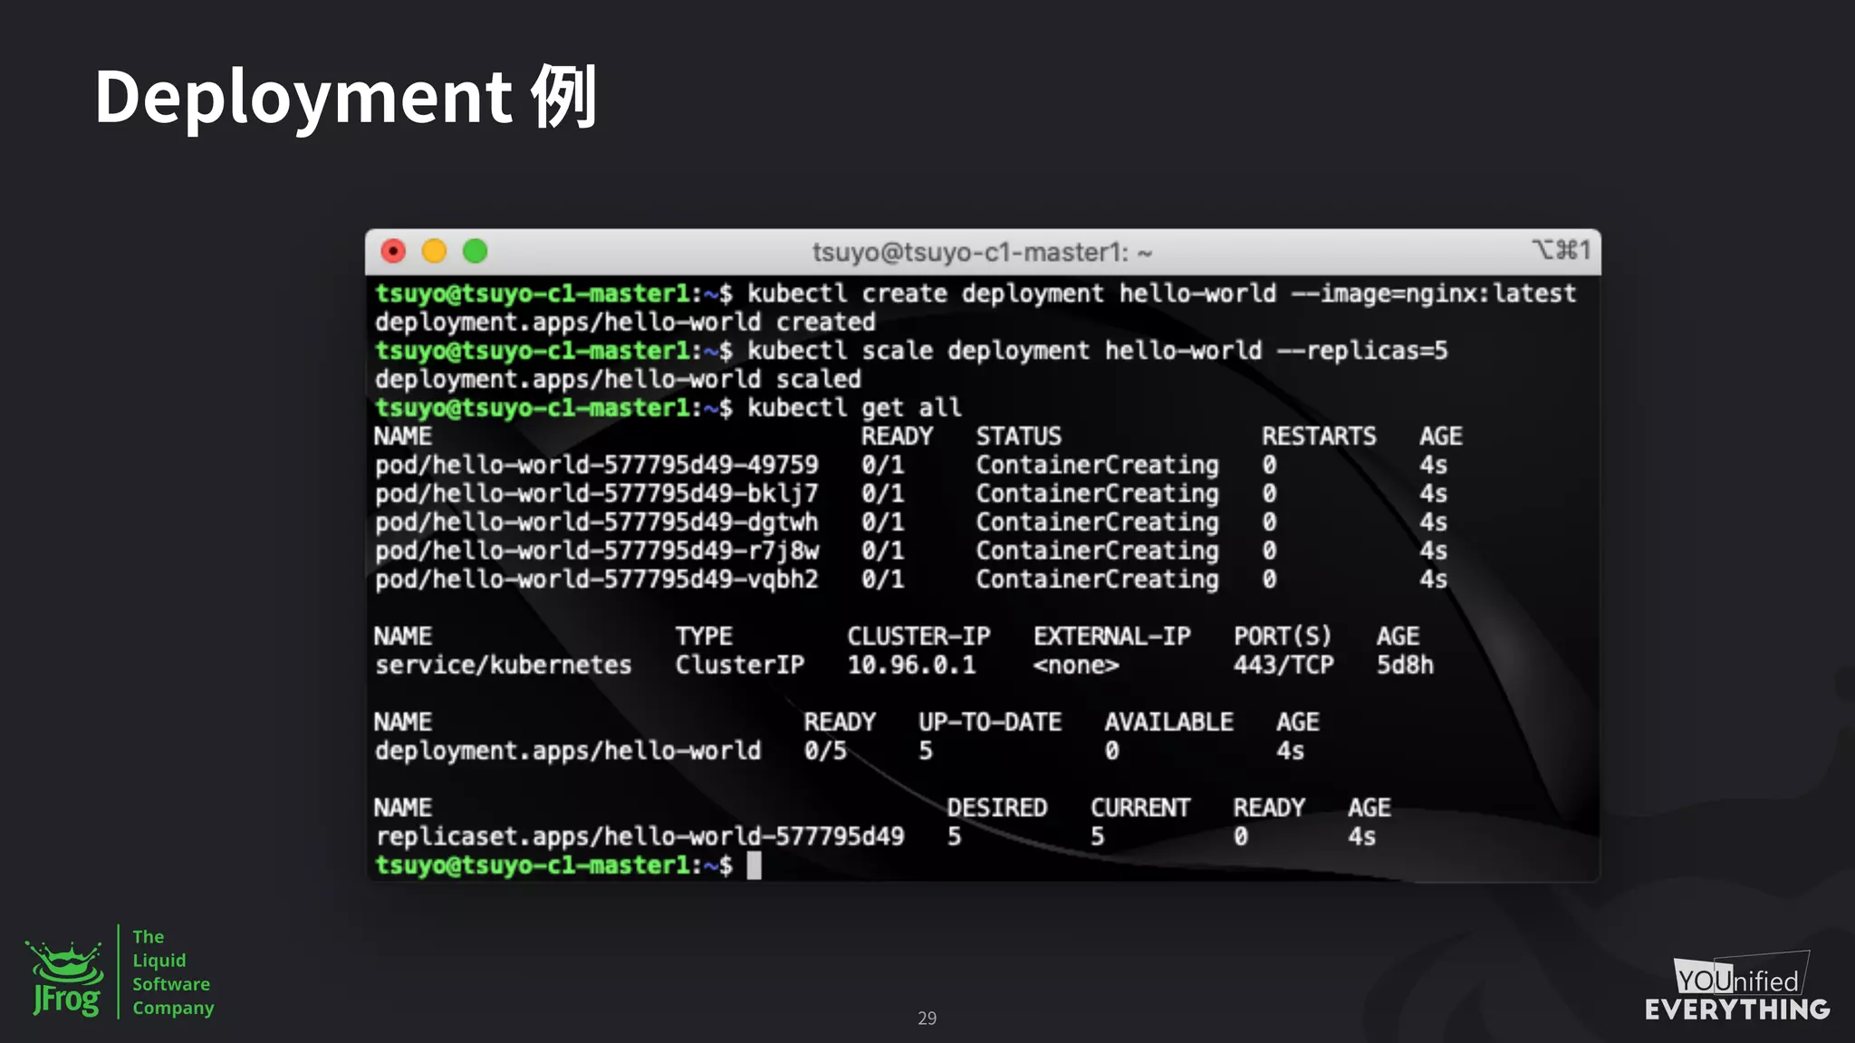Click deployment.apps/hello-world row name
Screen dimensions: 1855x1043
(567, 751)
